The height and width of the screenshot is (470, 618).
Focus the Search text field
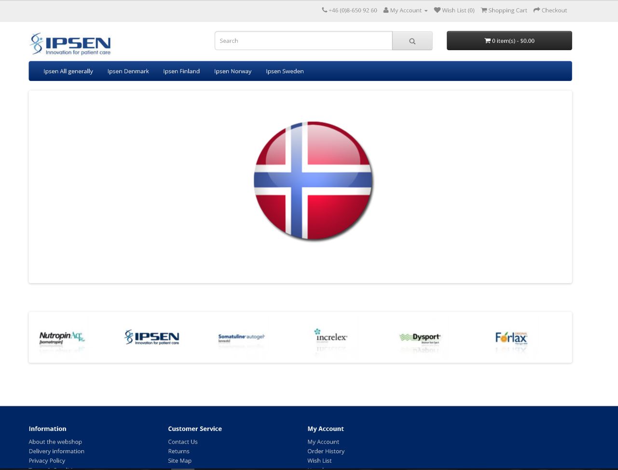(x=303, y=41)
